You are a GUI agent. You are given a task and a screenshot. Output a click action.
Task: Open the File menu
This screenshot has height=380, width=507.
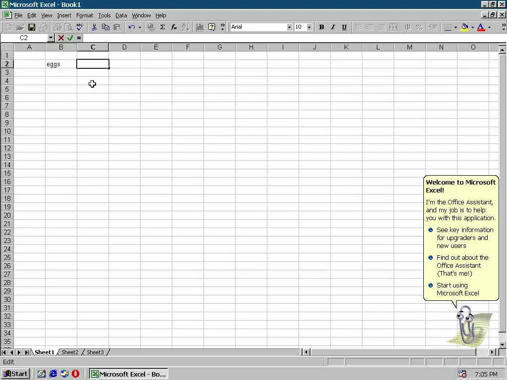[x=18, y=15]
